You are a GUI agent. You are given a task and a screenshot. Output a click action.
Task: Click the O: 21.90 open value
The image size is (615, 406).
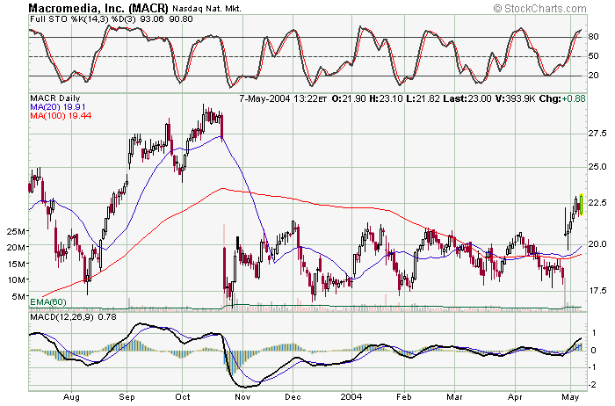point(349,98)
